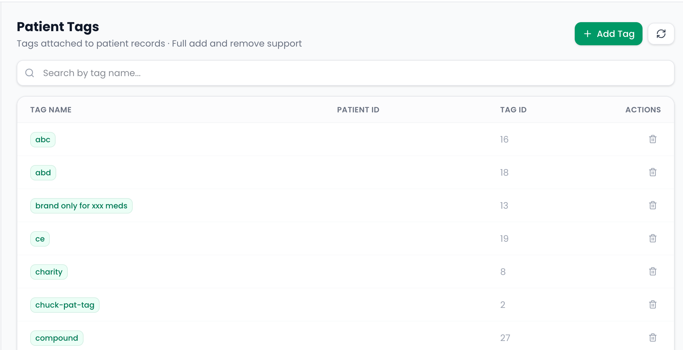Sort by the Tag Name column header
This screenshot has height=350, width=683.
[51, 110]
